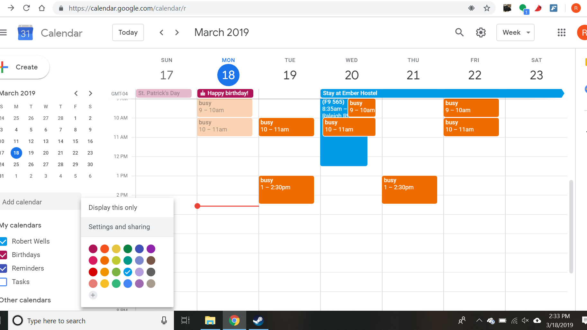Screen dimensions: 587x330
Task: Click the blue F extension icon
Action: [554, 8]
